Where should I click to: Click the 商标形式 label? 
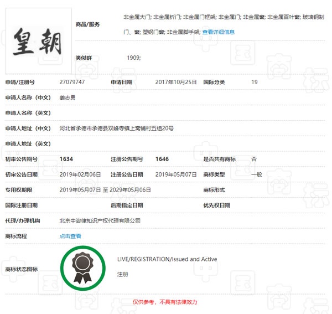click(x=214, y=189)
